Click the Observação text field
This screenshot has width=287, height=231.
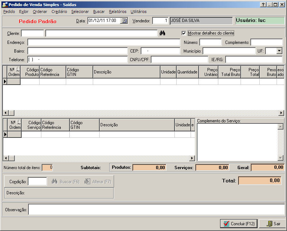tap(156, 209)
